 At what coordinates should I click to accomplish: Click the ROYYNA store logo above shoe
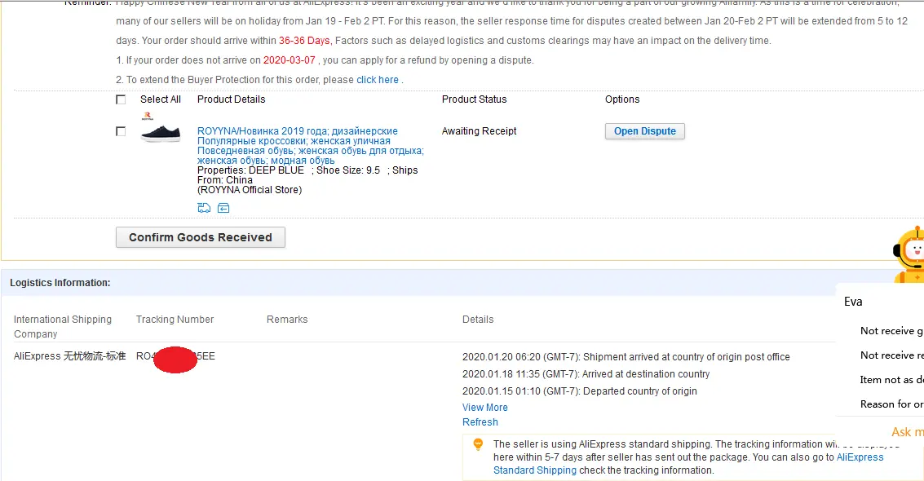[148, 117]
